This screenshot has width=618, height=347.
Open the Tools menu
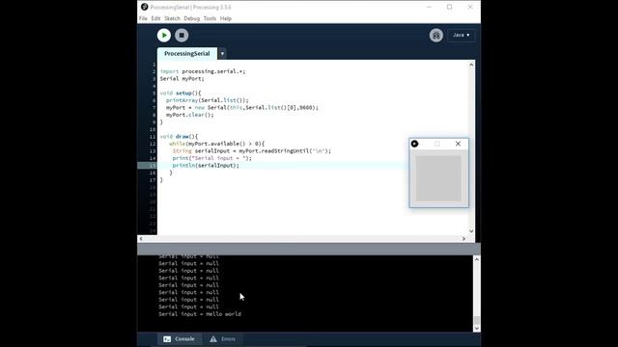click(x=210, y=18)
